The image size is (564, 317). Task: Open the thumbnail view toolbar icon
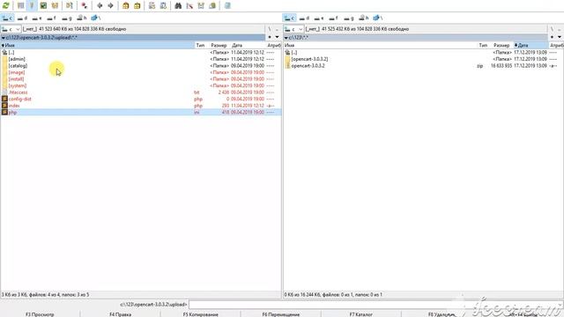coord(43,5)
